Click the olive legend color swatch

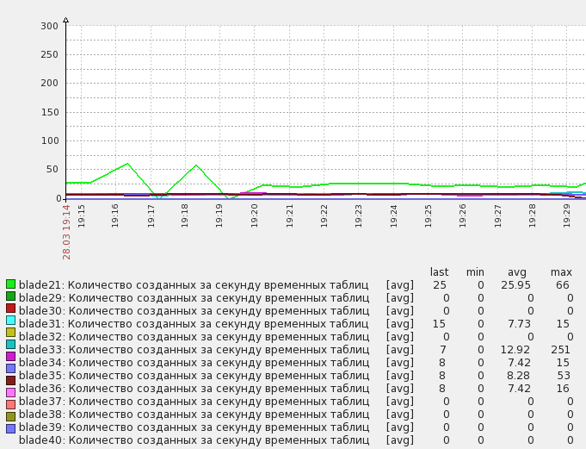(x=11, y=416)
